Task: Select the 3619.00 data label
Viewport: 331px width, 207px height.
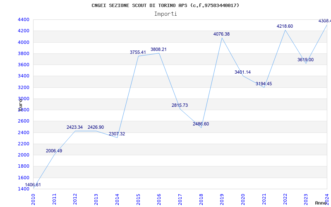Action: click(305, 60)
